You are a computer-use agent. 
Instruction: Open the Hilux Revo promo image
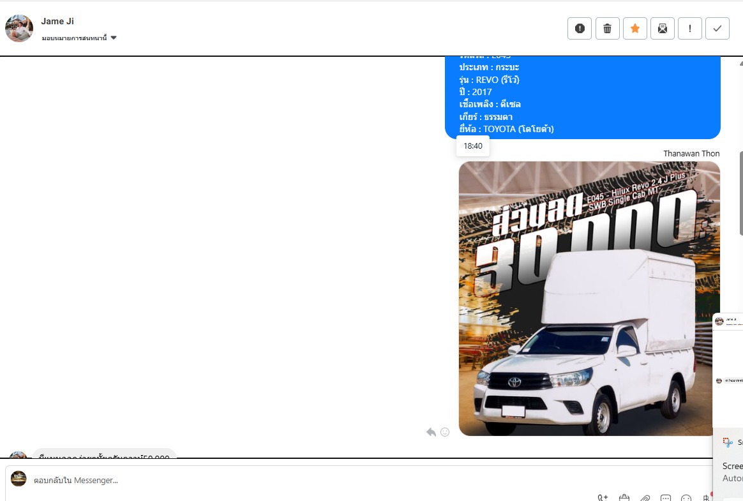(x=589, y=298)
